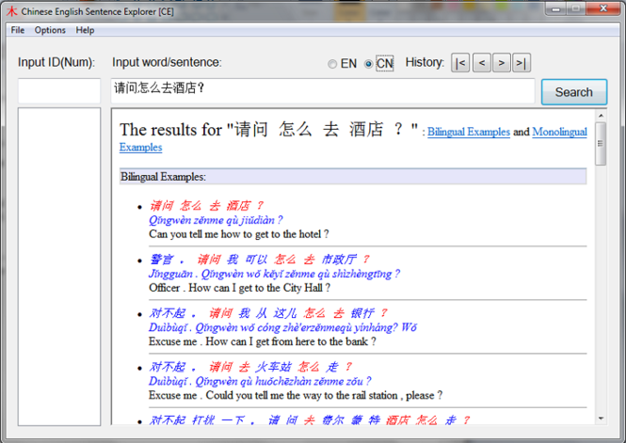Click pinyin line containing "yínháng"
Screen dimensions: 626x443
282,327
